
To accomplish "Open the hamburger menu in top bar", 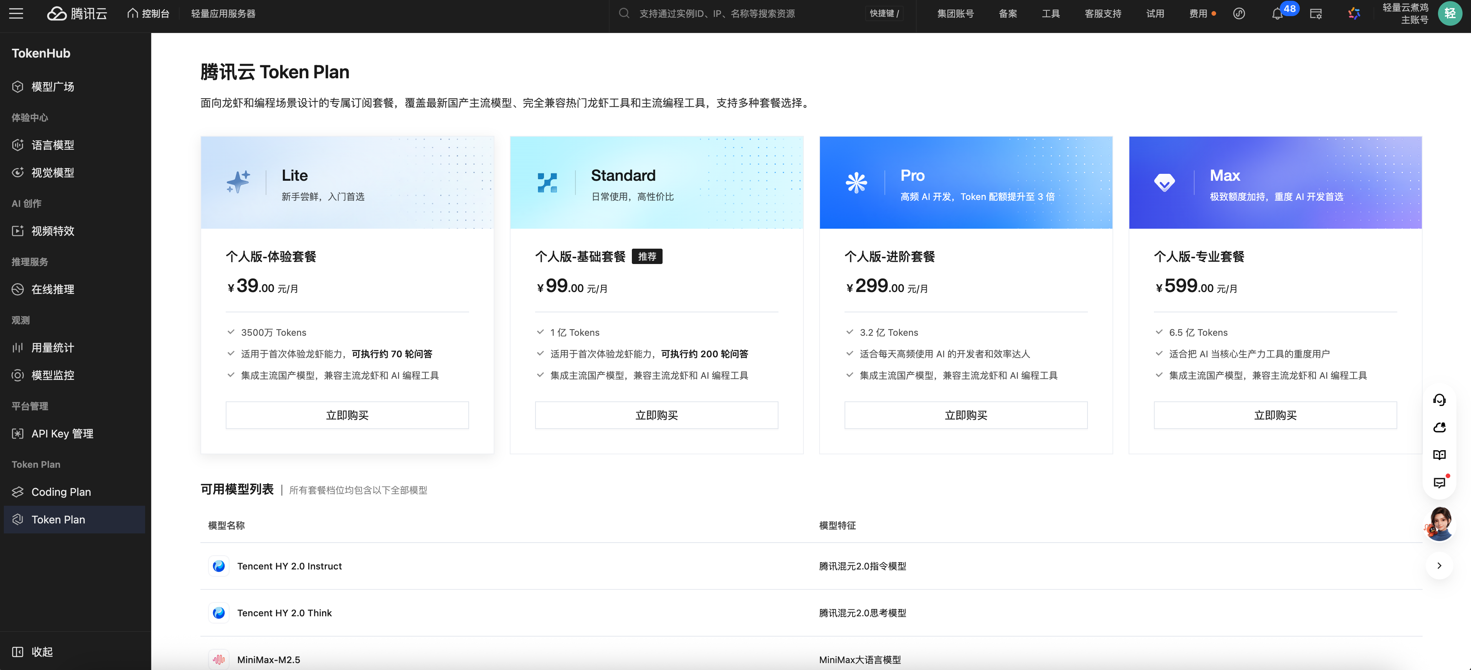I will 16,13.
